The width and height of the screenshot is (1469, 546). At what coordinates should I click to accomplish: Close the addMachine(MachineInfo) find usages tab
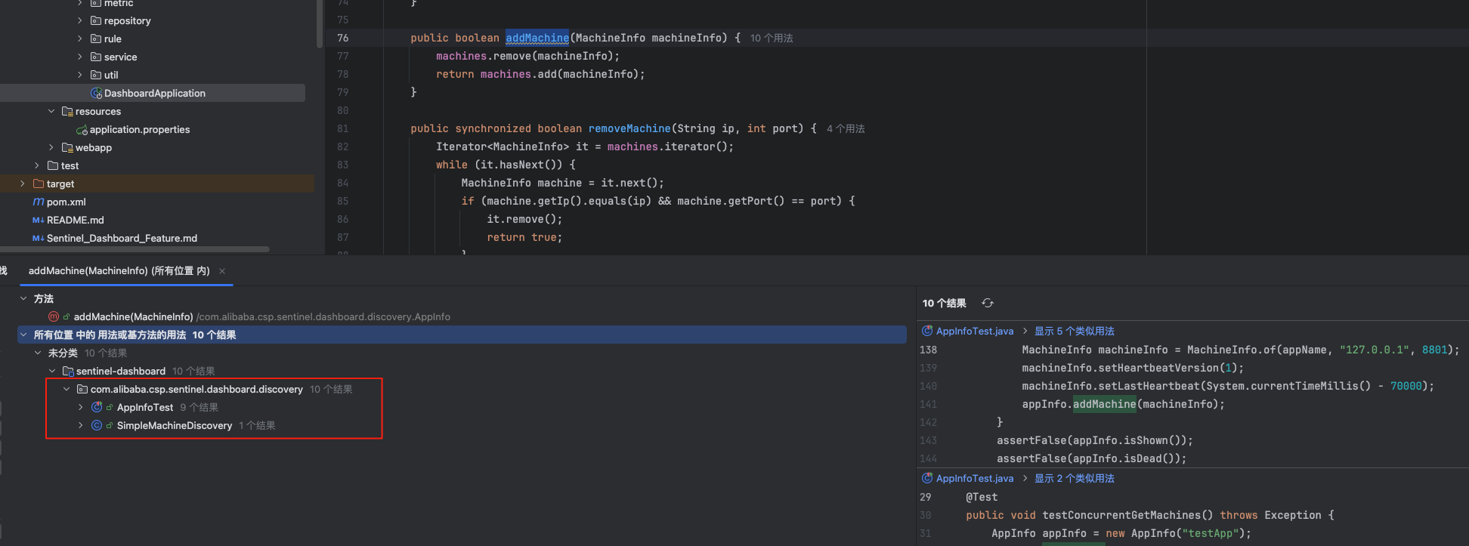pos(222,271)
